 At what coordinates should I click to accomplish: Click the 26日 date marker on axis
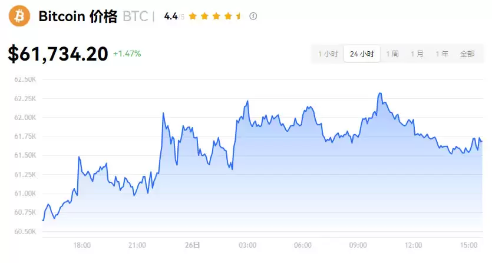192,245
